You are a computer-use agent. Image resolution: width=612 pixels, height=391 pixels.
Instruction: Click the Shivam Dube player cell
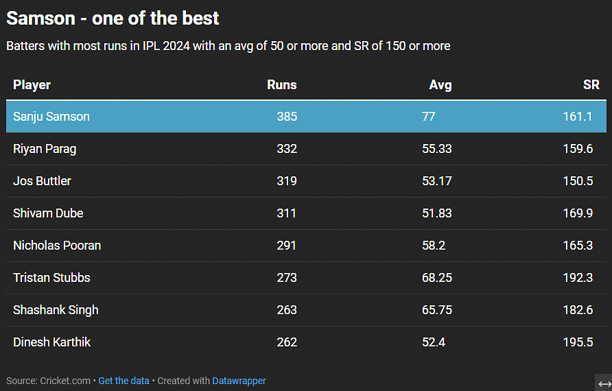(x=48, y=213)
